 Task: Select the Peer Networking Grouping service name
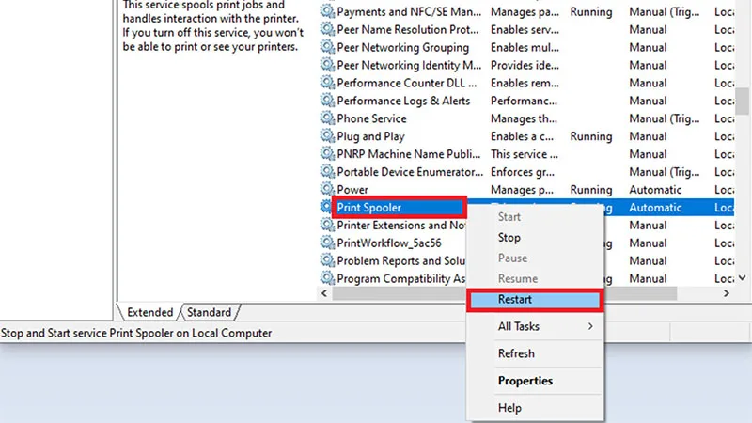[x=403, y=48]
